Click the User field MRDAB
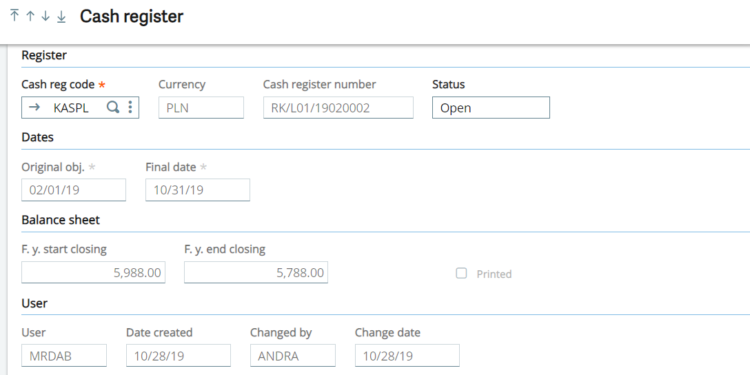 coord(64,356)
